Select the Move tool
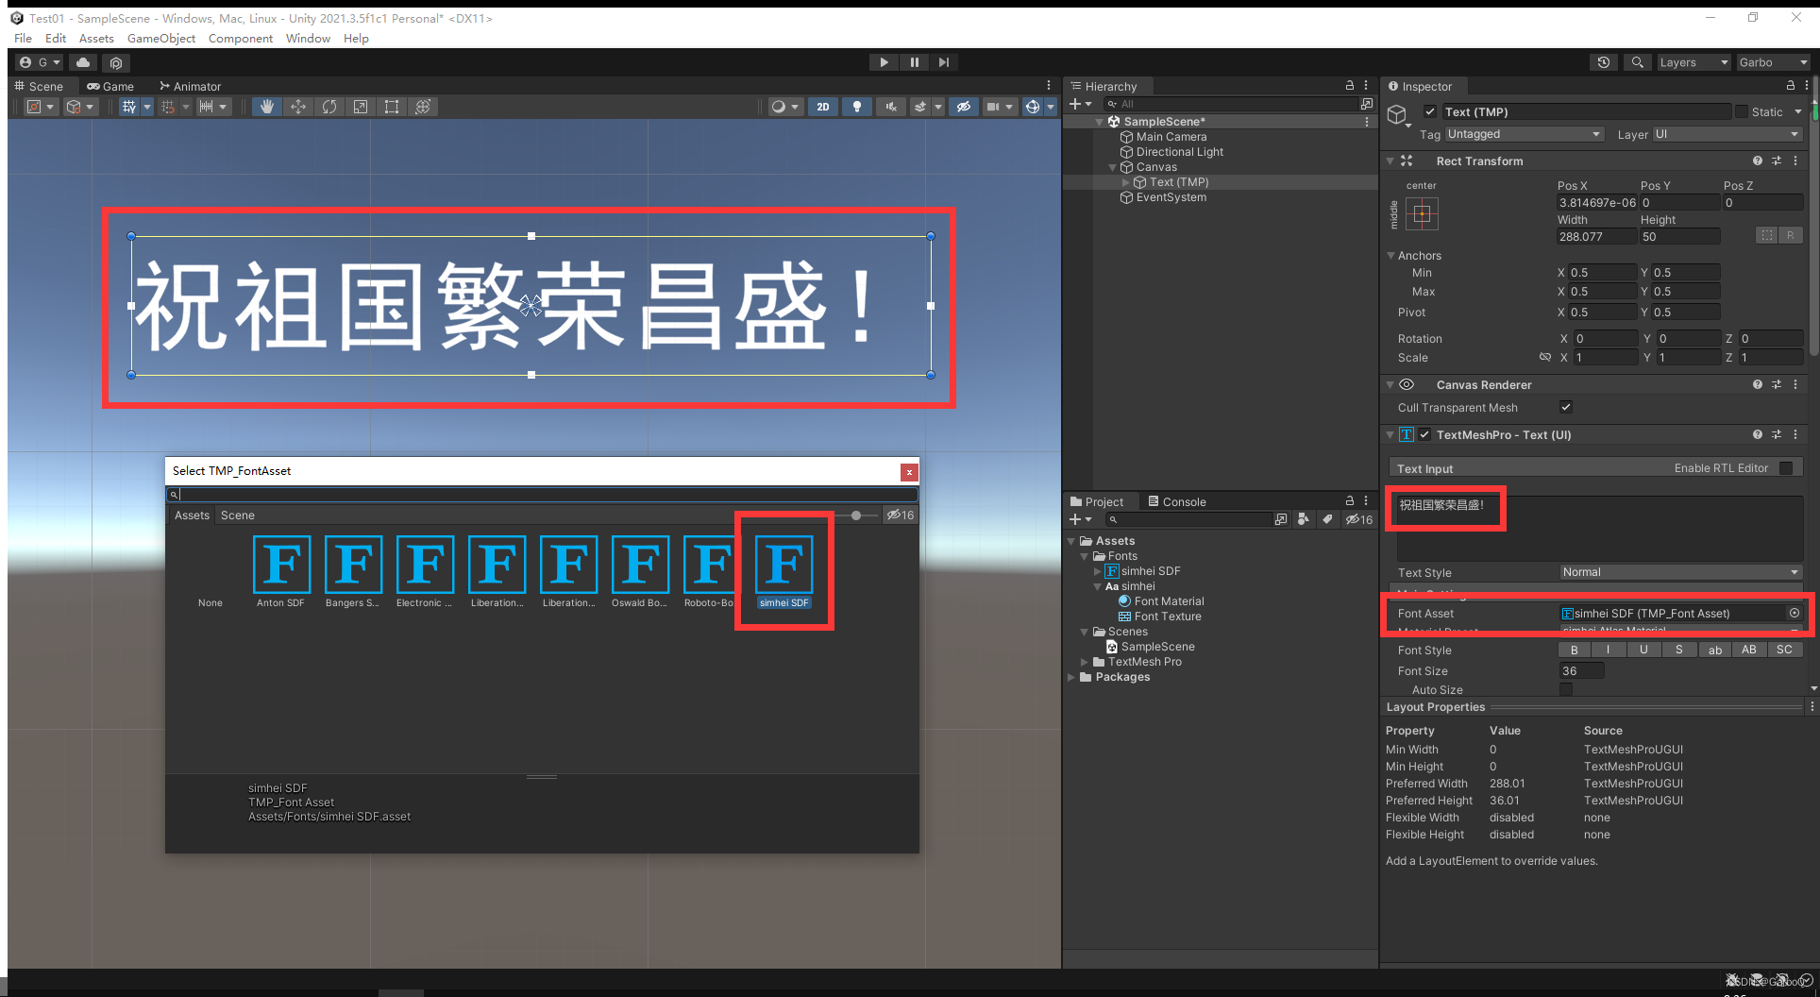 (x=298, y=106)
